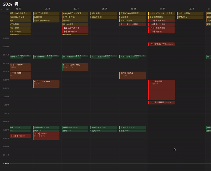The height and width of the screenshot is (171, 211).
Task: Open the GPTs作る task
Action: pos(190,17)
